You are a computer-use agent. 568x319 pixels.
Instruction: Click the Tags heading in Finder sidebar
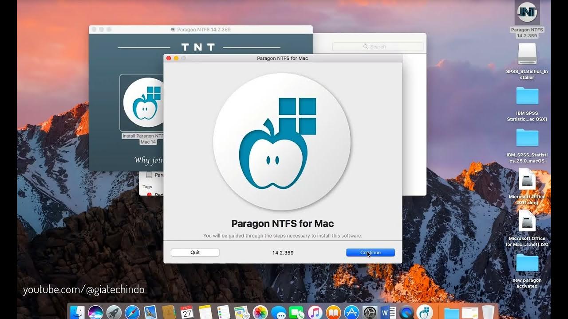(147, 187)
